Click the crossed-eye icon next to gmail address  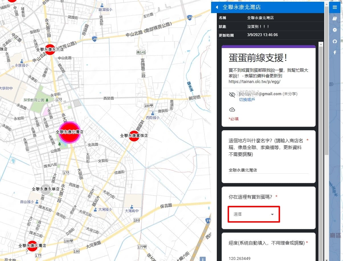pos(232,95)
